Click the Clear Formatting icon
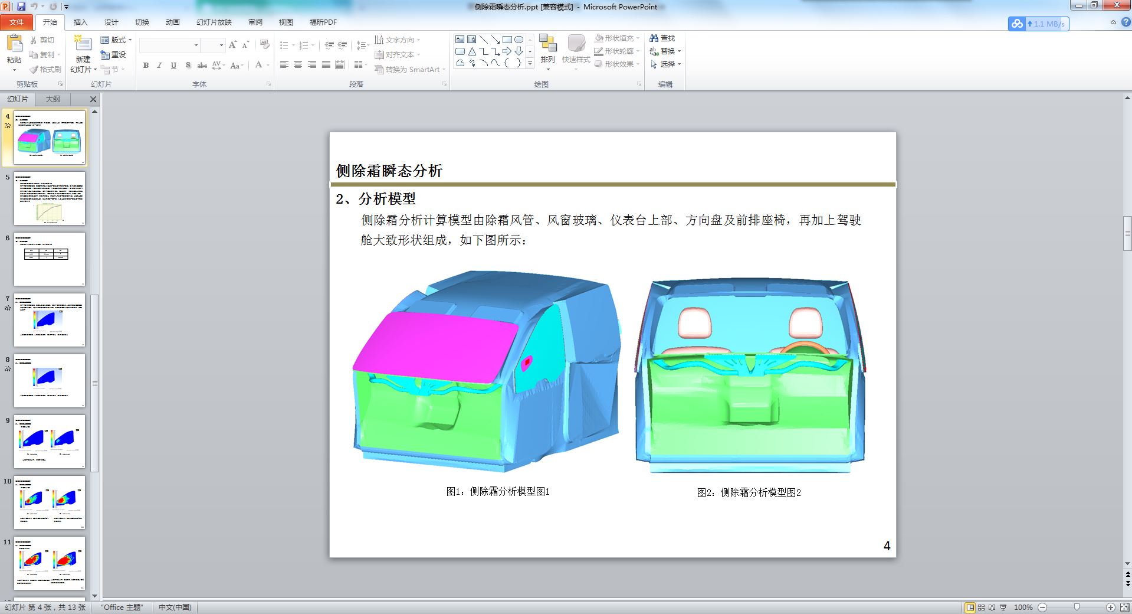The height and width of the screenshot is (614, 1132). click(x=264, y=45)
